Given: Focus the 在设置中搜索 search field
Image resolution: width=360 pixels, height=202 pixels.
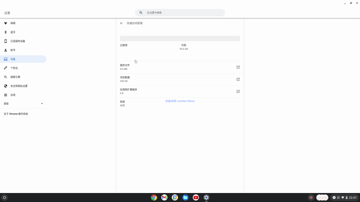Looking at the screenshot, I should click(180, 13).
